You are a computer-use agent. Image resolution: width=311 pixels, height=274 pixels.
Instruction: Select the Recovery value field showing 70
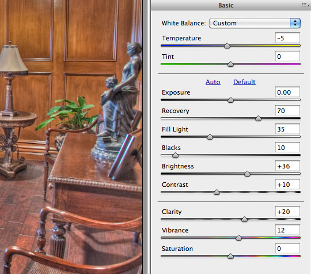point(287,111)
